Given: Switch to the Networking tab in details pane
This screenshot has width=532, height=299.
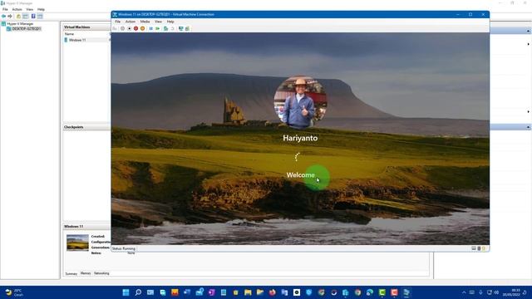Looking at the screenshot, I should click(101, 273).
